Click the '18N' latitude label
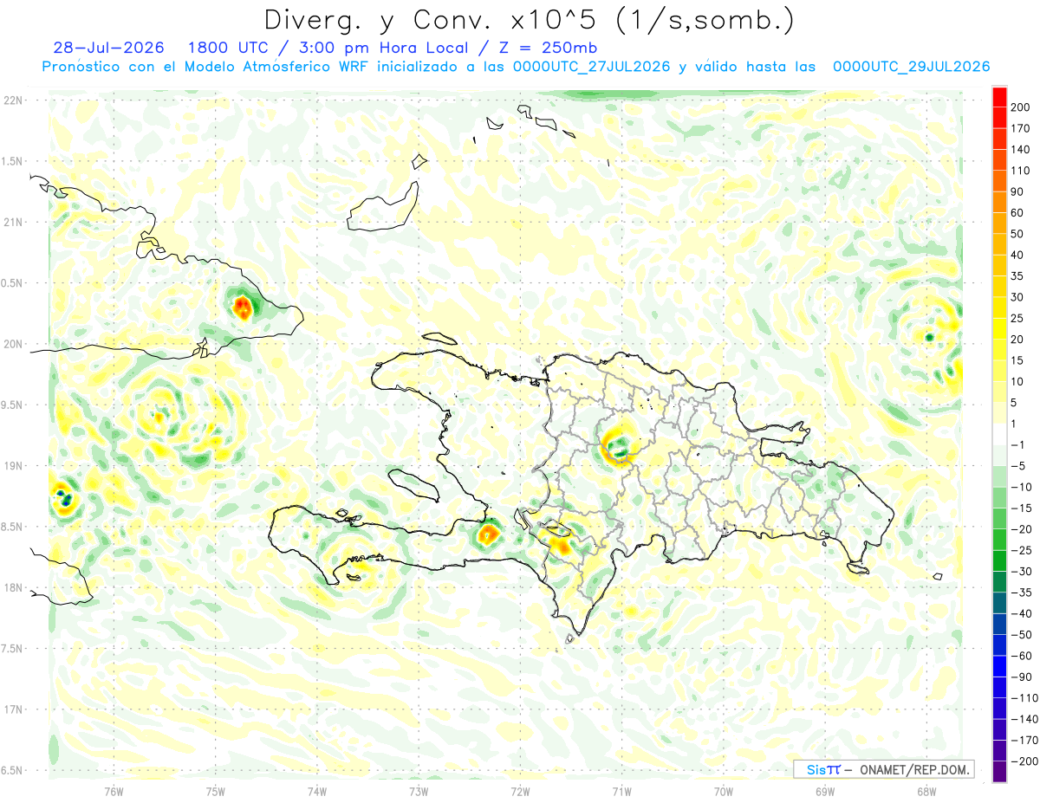 [14, 588]
